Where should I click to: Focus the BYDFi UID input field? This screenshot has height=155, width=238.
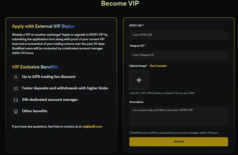click(178, 35)
